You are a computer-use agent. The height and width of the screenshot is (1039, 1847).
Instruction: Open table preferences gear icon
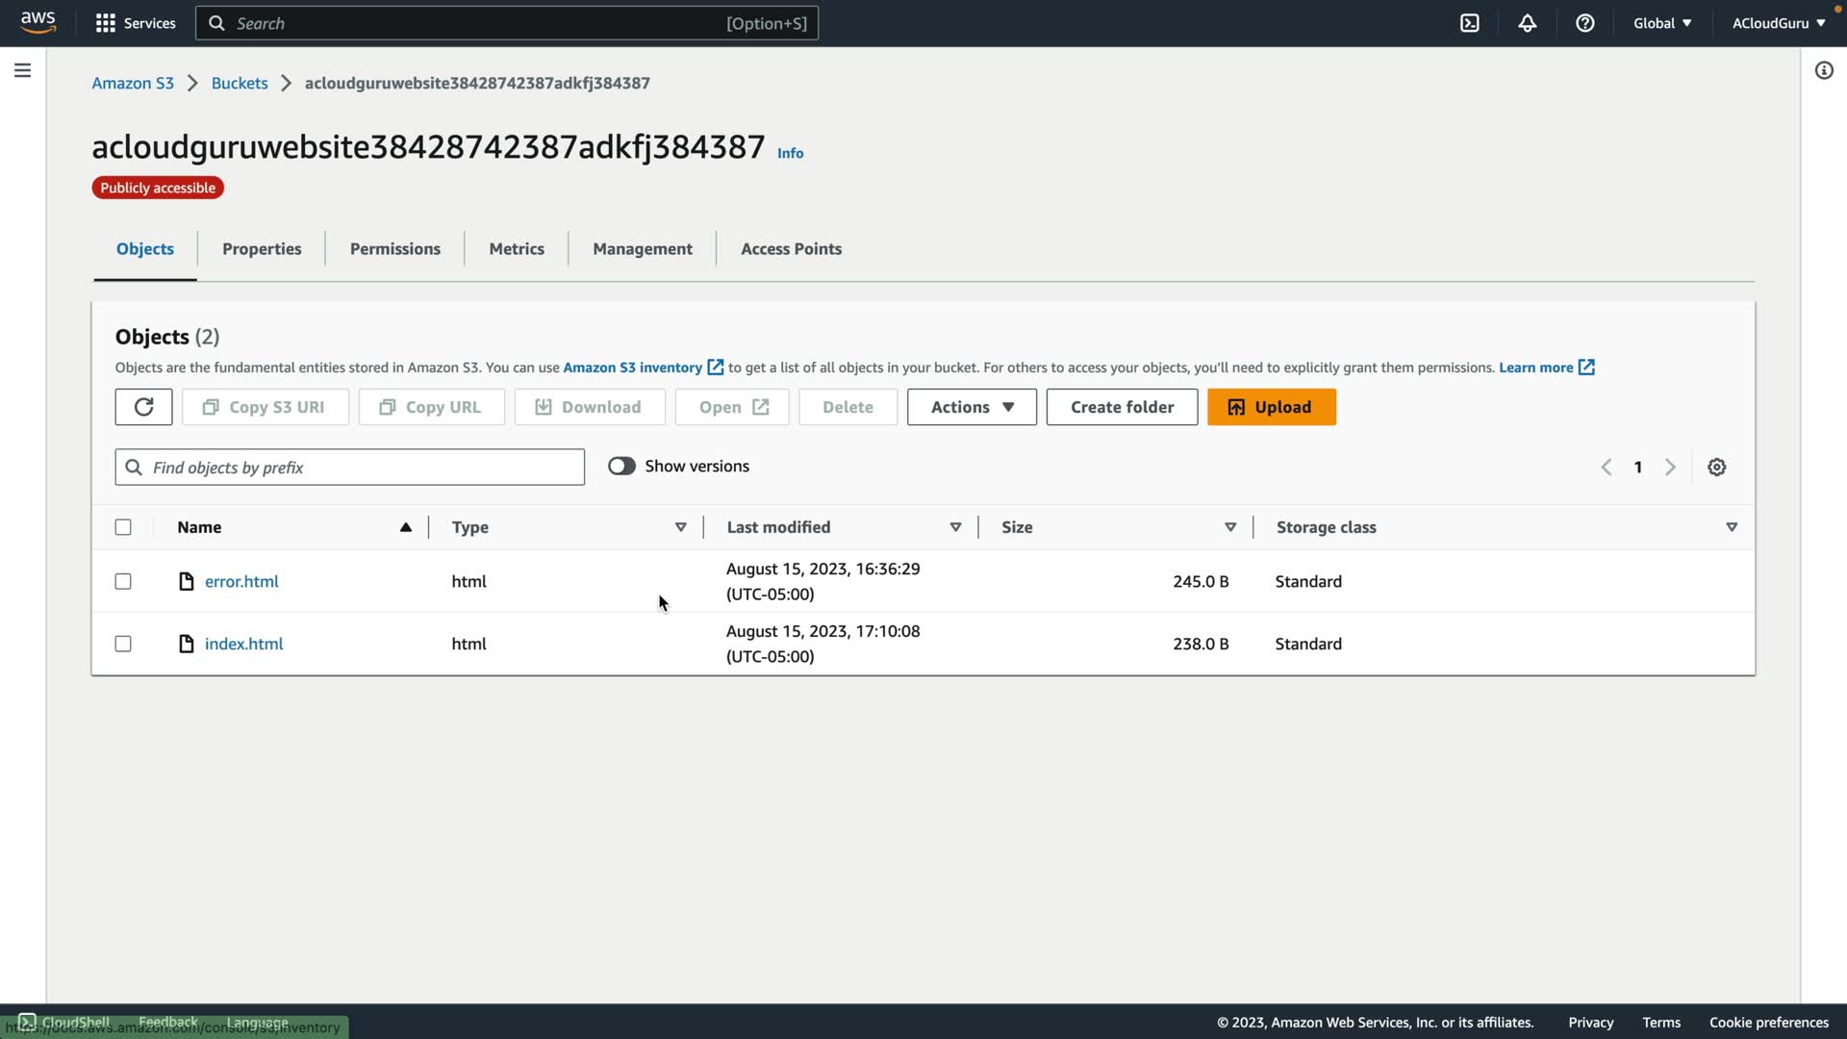(1716, 468)
